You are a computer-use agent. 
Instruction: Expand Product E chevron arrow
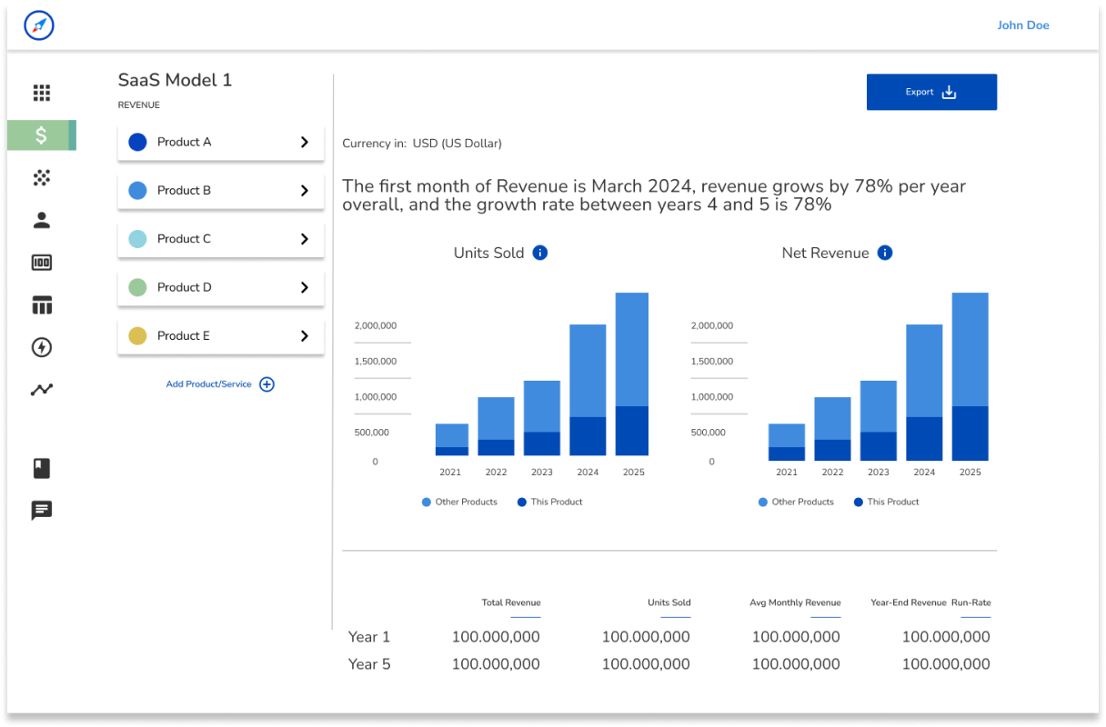pyautogui.click(x=305, y=336)
